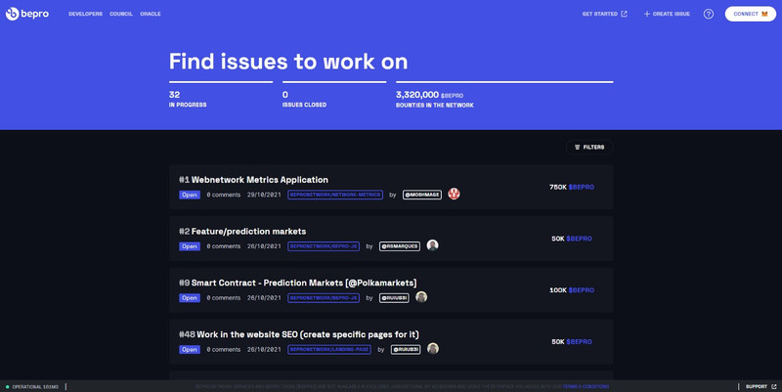The image size is (782, 392).
Task: Open the Developers menu item
Action: click(85, 14)
